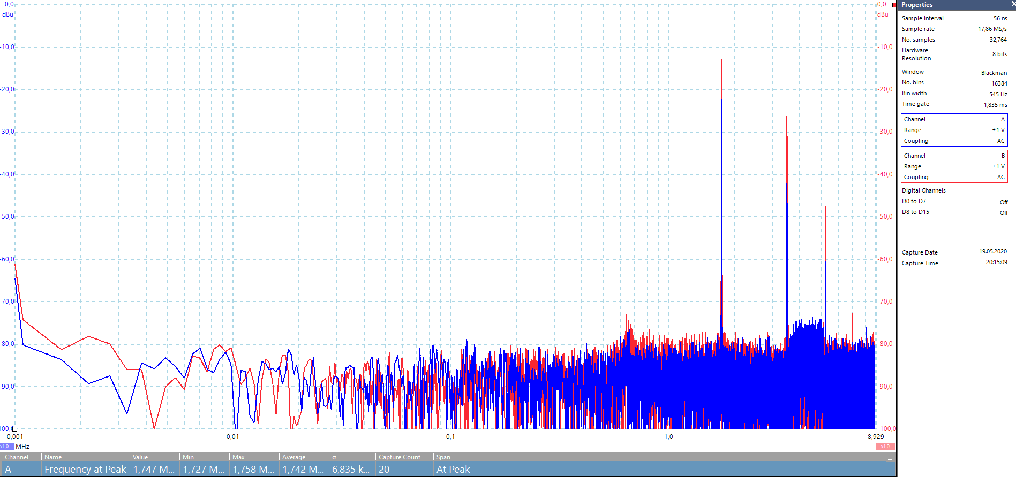
Task: Minimize the measurements table
Action: (890, 459)
